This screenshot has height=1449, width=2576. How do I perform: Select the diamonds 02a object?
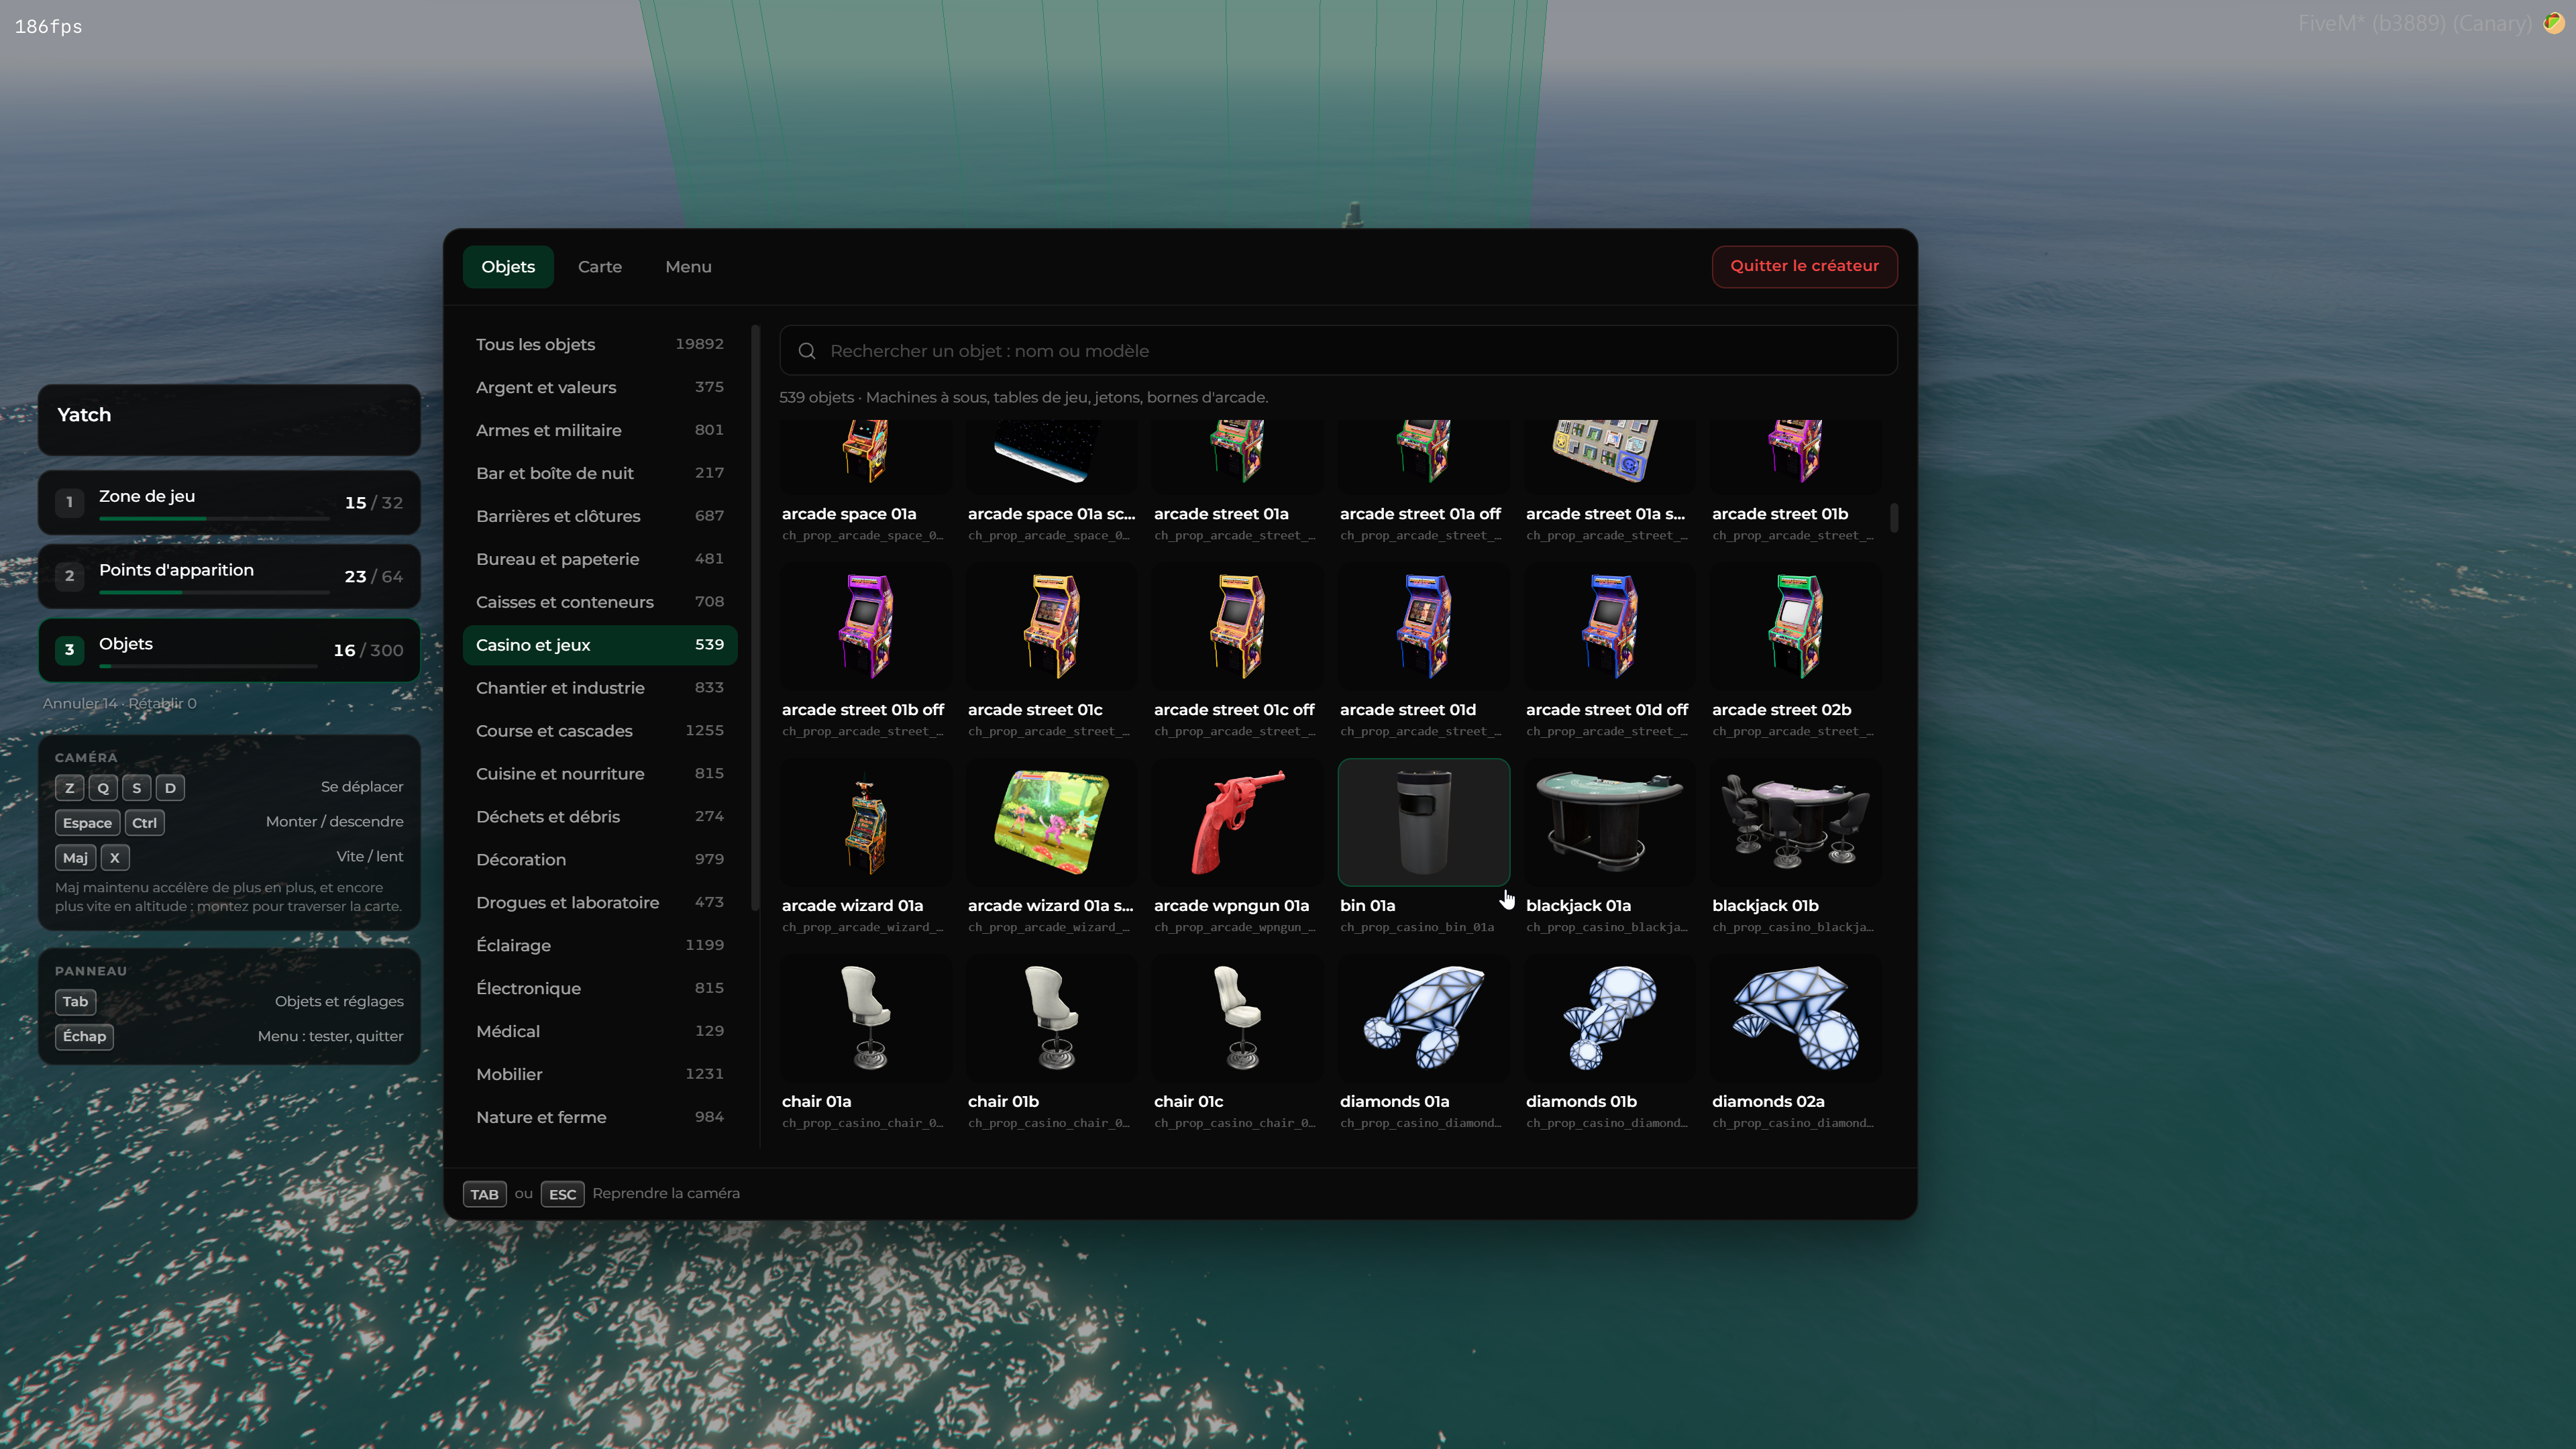pyautogui.click(x=1795, y=1018)
